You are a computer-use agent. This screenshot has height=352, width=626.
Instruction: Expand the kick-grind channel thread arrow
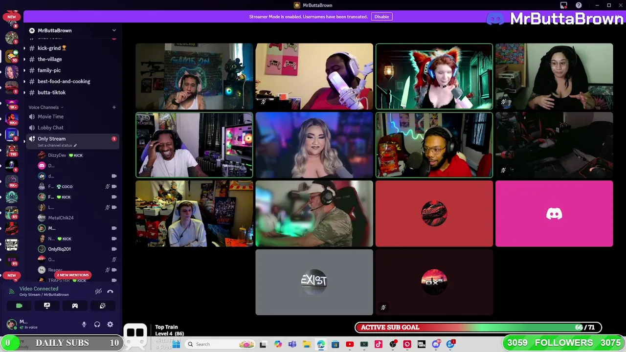pos(24,48)
